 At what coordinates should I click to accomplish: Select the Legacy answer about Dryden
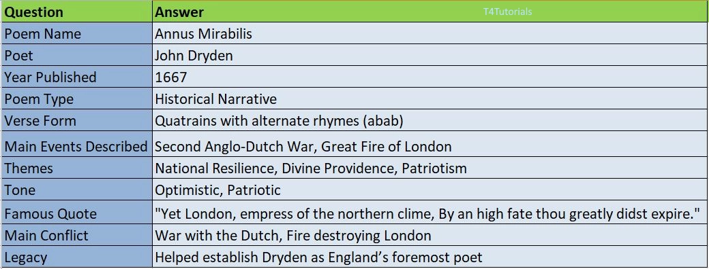[430, 257]
